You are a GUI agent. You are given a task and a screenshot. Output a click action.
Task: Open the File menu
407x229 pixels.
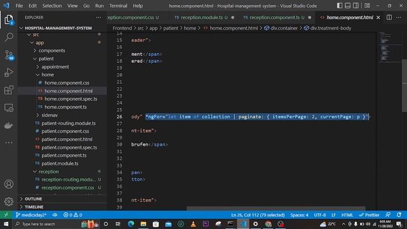[19, 6]
